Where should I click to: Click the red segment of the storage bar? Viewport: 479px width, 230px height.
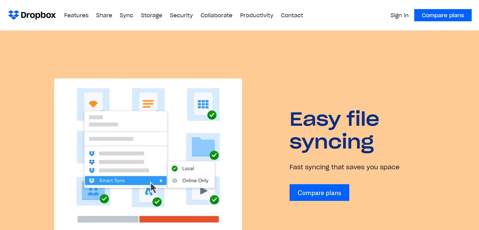(179, 219)
